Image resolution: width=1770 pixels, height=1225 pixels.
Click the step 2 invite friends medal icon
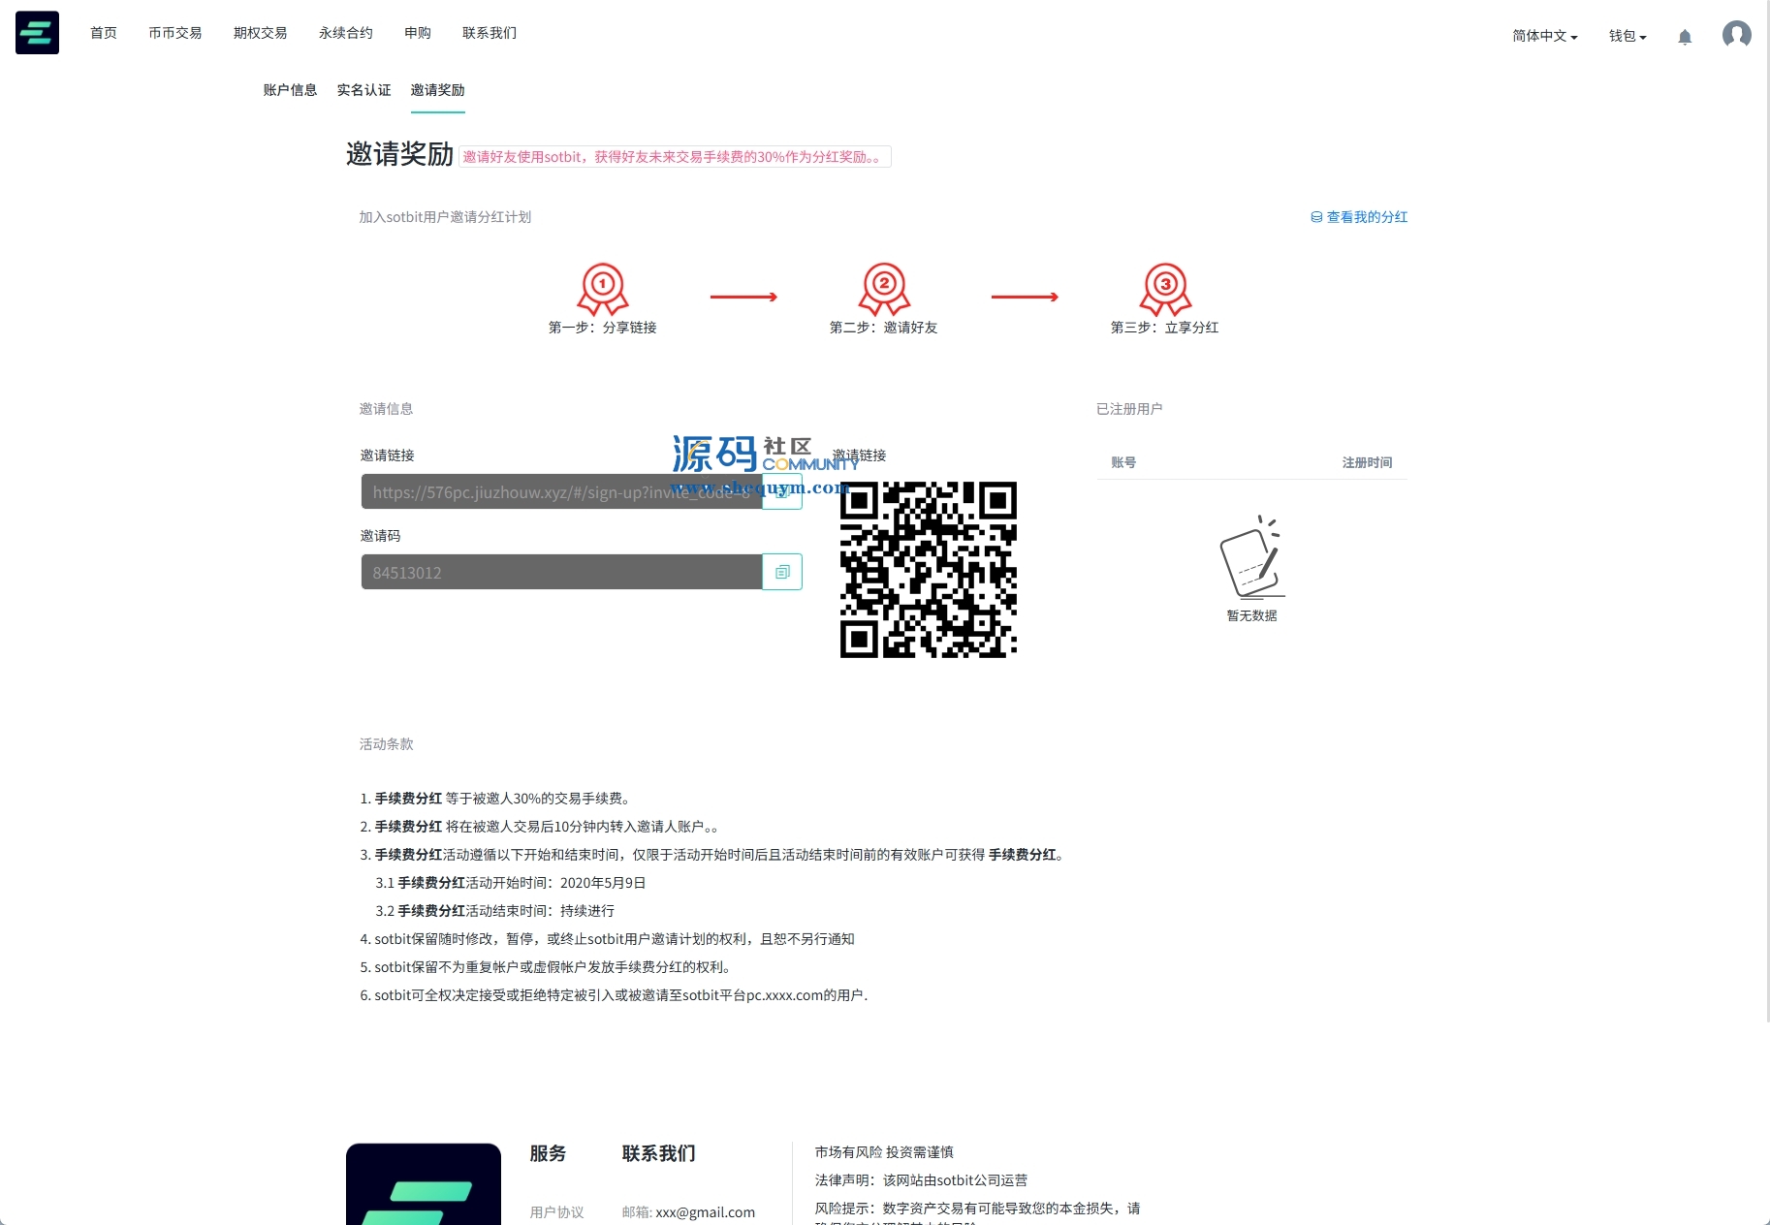click(x=884, y=288)
